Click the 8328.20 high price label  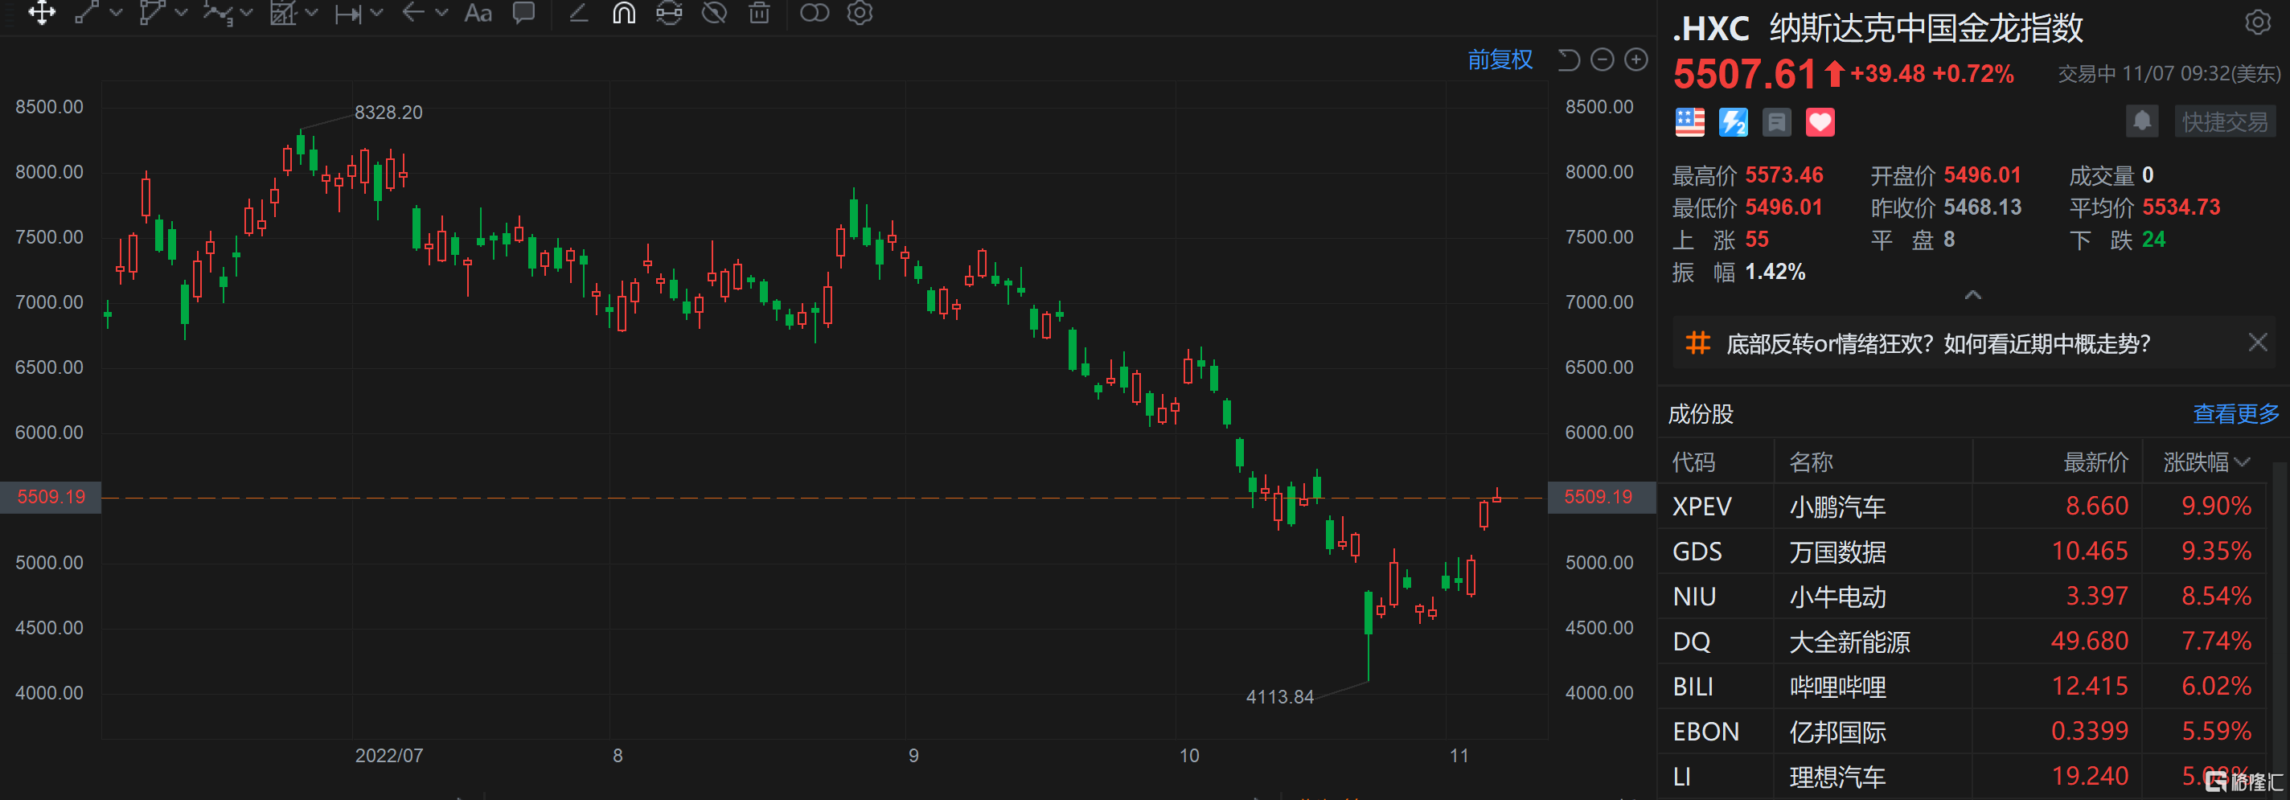pos(388,112)
